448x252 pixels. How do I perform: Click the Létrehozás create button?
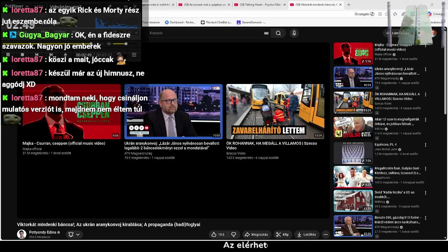397,33
